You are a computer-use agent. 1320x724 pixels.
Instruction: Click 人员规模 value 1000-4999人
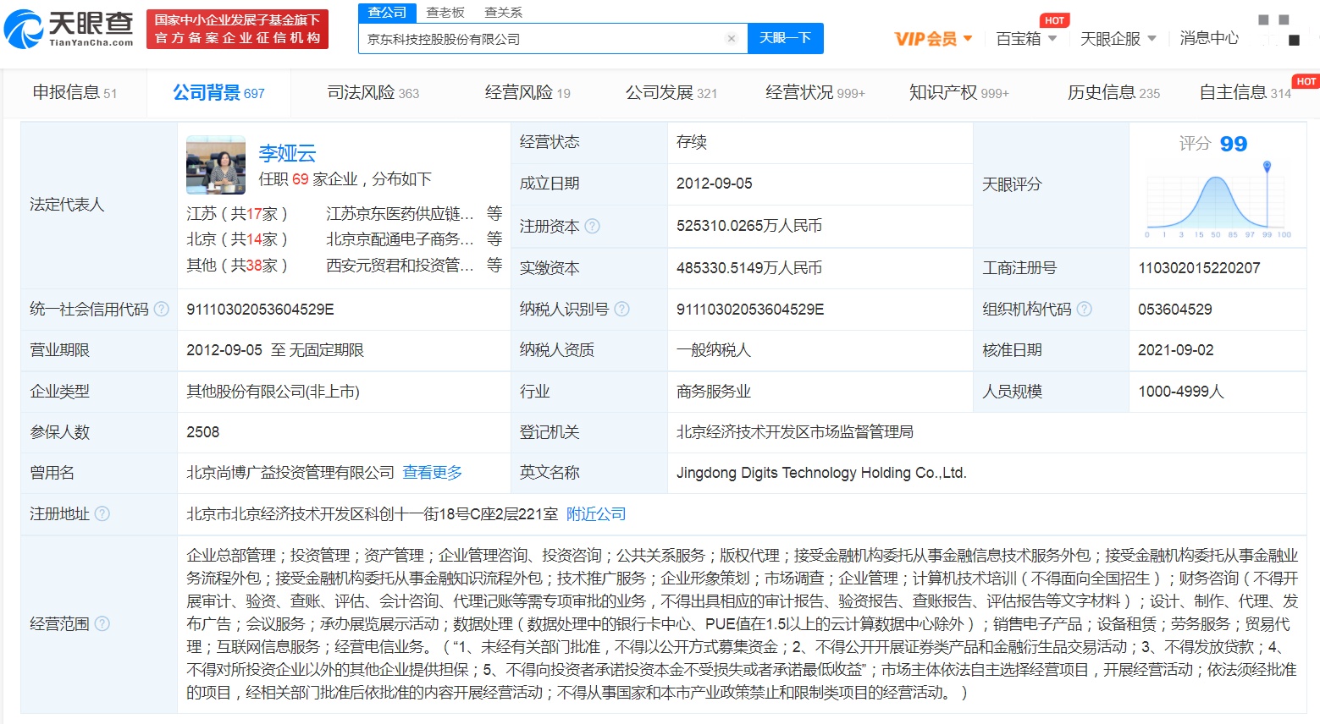pyautogui.click(x=1181, y=392)
